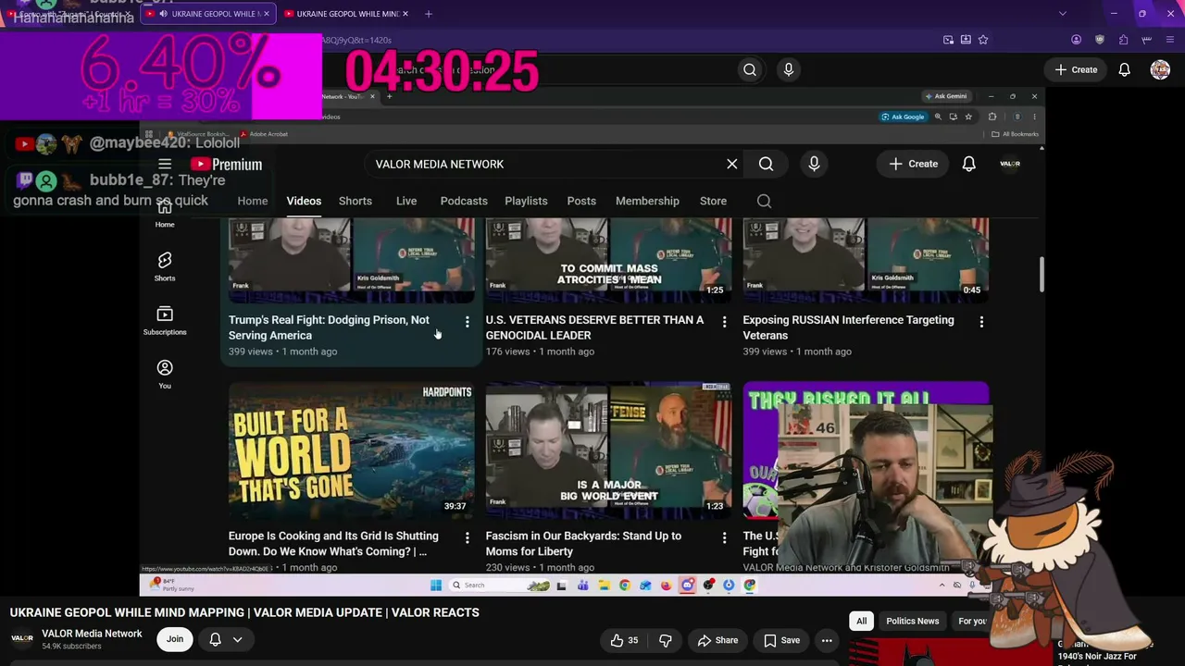Viewport: 1185px width, 666px height.
Task: Click the YouTube Premium logo
Action: (x=227, y=164)
